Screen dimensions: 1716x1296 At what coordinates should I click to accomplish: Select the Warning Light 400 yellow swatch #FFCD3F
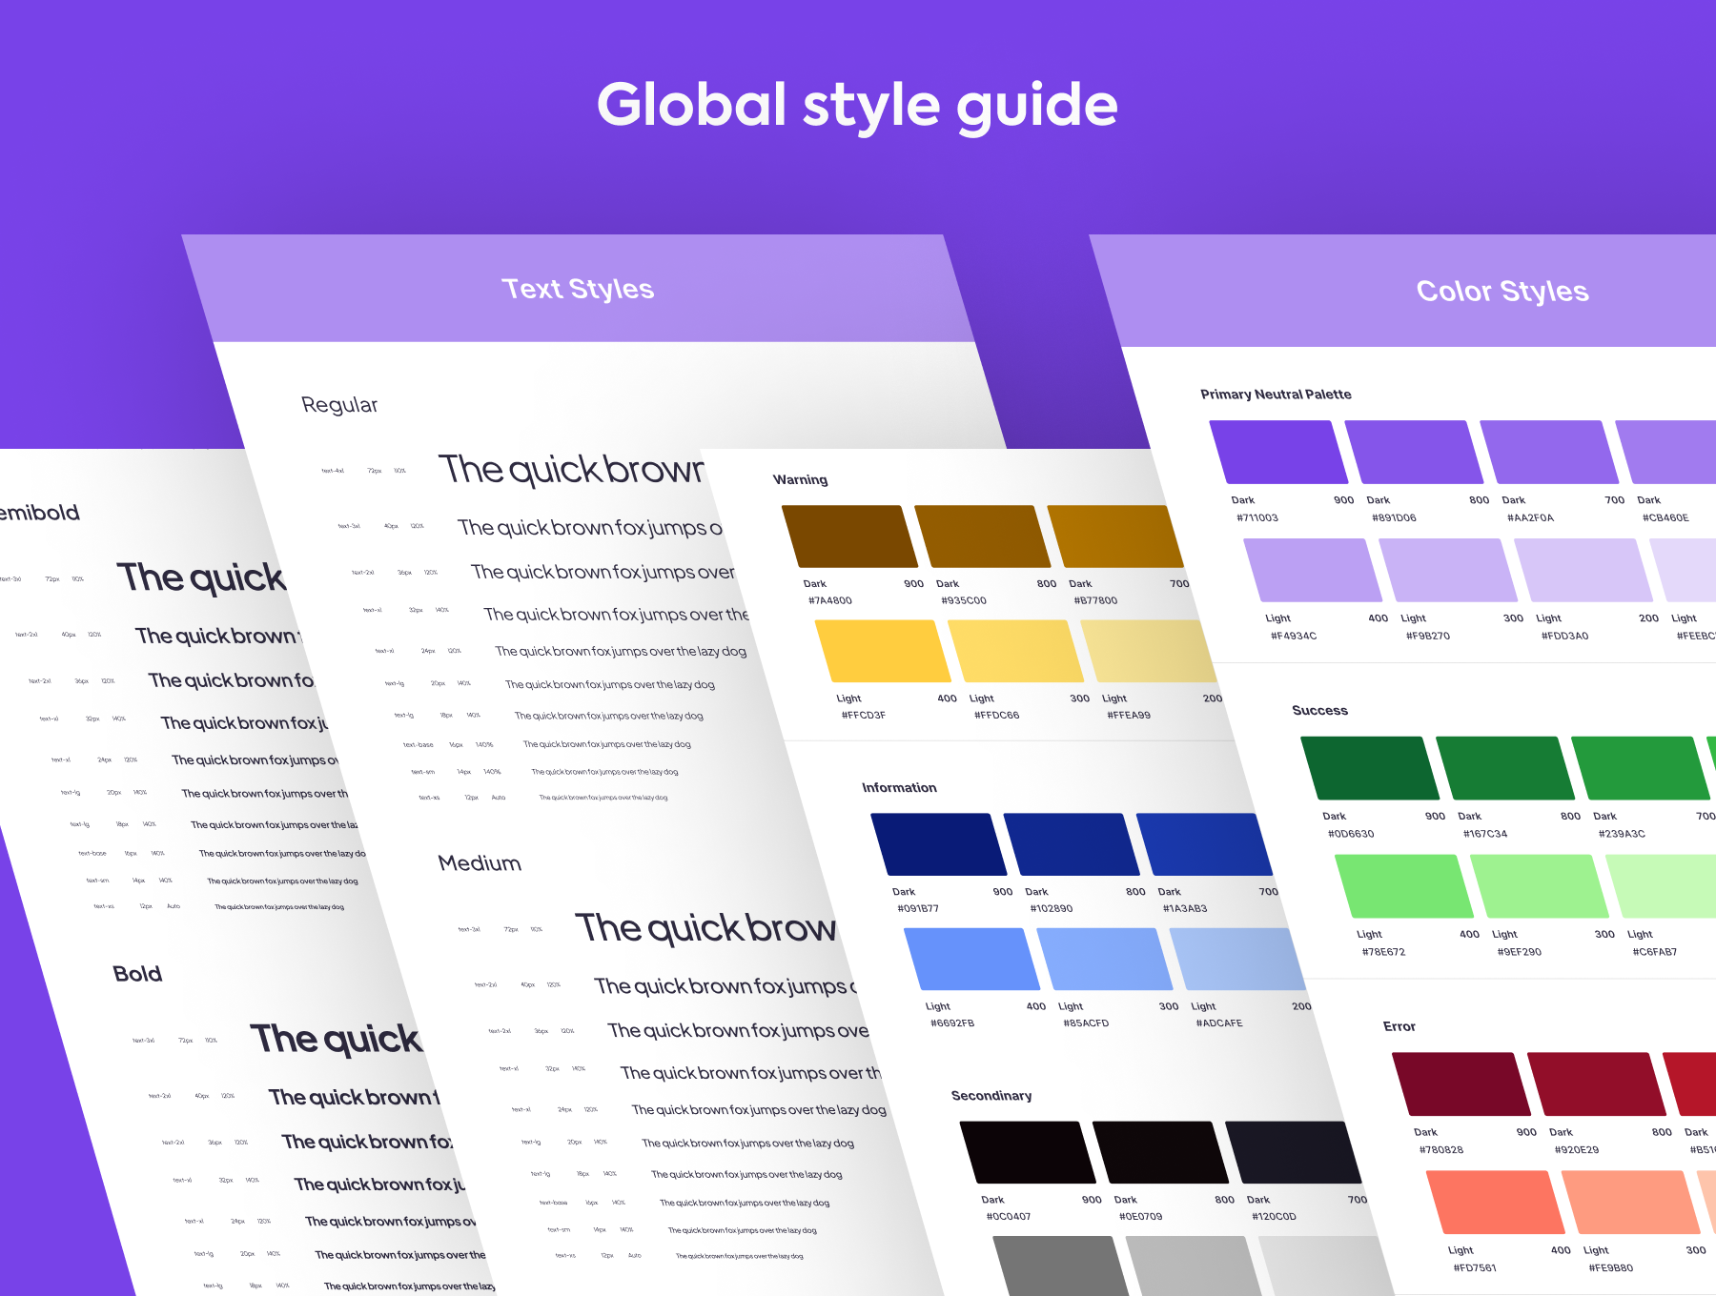(883, 651)
